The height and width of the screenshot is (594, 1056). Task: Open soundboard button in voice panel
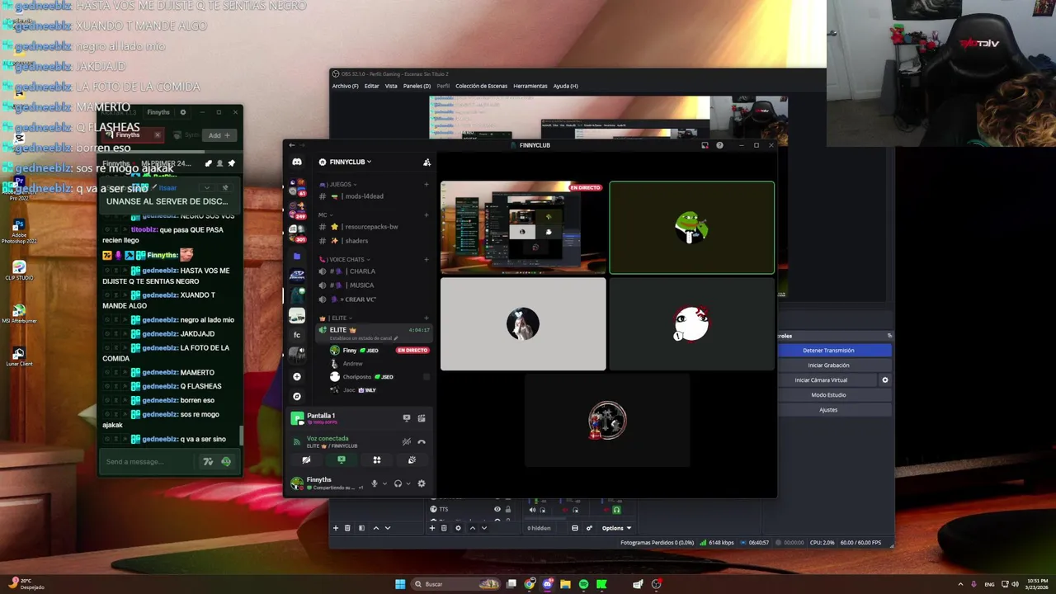tap(412, 460)
